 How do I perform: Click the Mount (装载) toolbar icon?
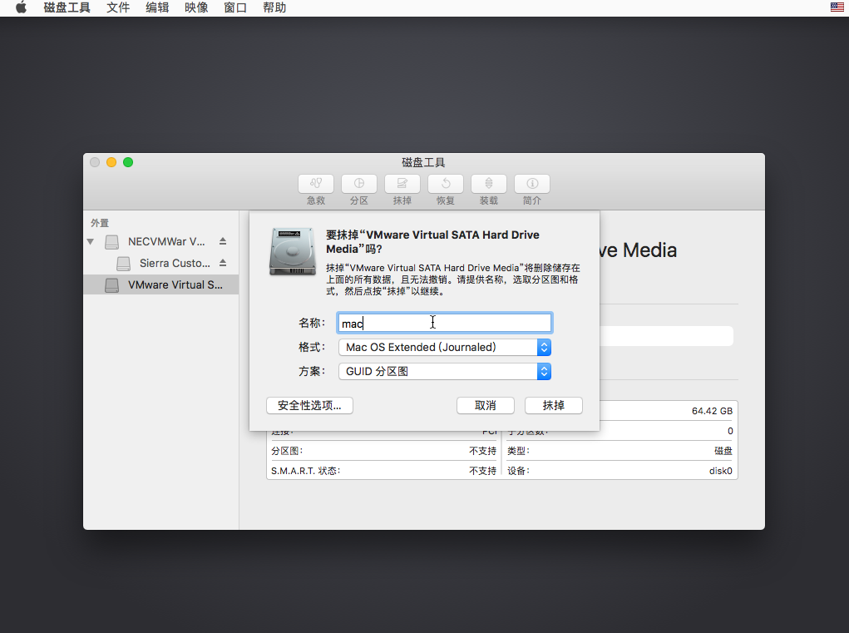489,184
